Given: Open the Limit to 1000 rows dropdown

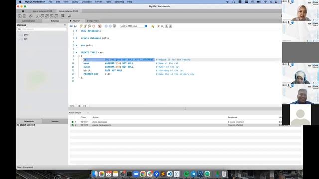Looking at the screenshot, I should tap(133, 26).
